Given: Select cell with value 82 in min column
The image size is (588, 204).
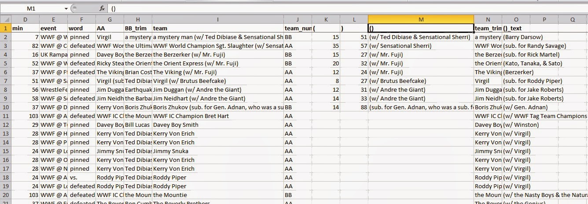Looking at the screenshot, I should pos(25,46).
